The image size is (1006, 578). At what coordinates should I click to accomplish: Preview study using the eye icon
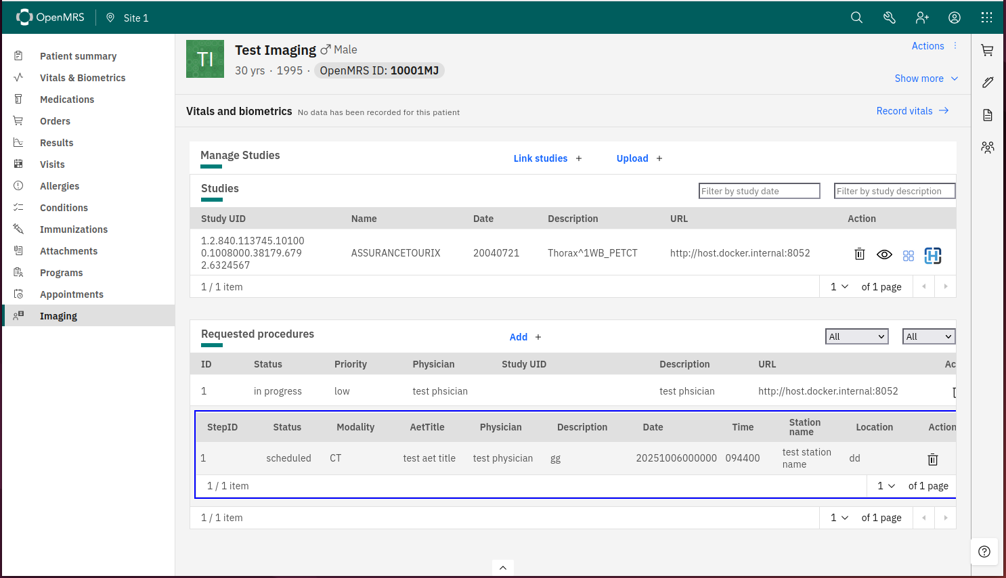click(884, 254)
